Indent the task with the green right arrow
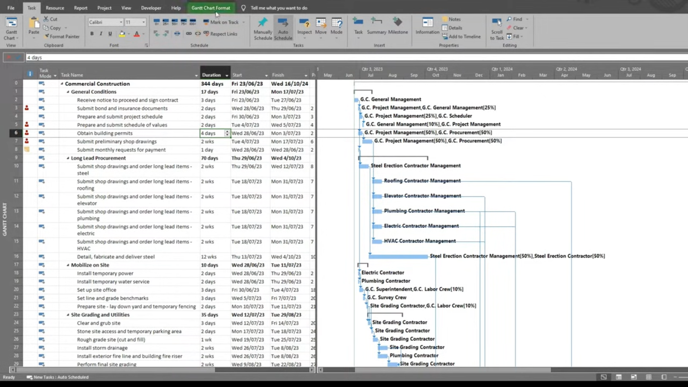The height and width of the screenshot is (387, 688). (x=166, y=34)
